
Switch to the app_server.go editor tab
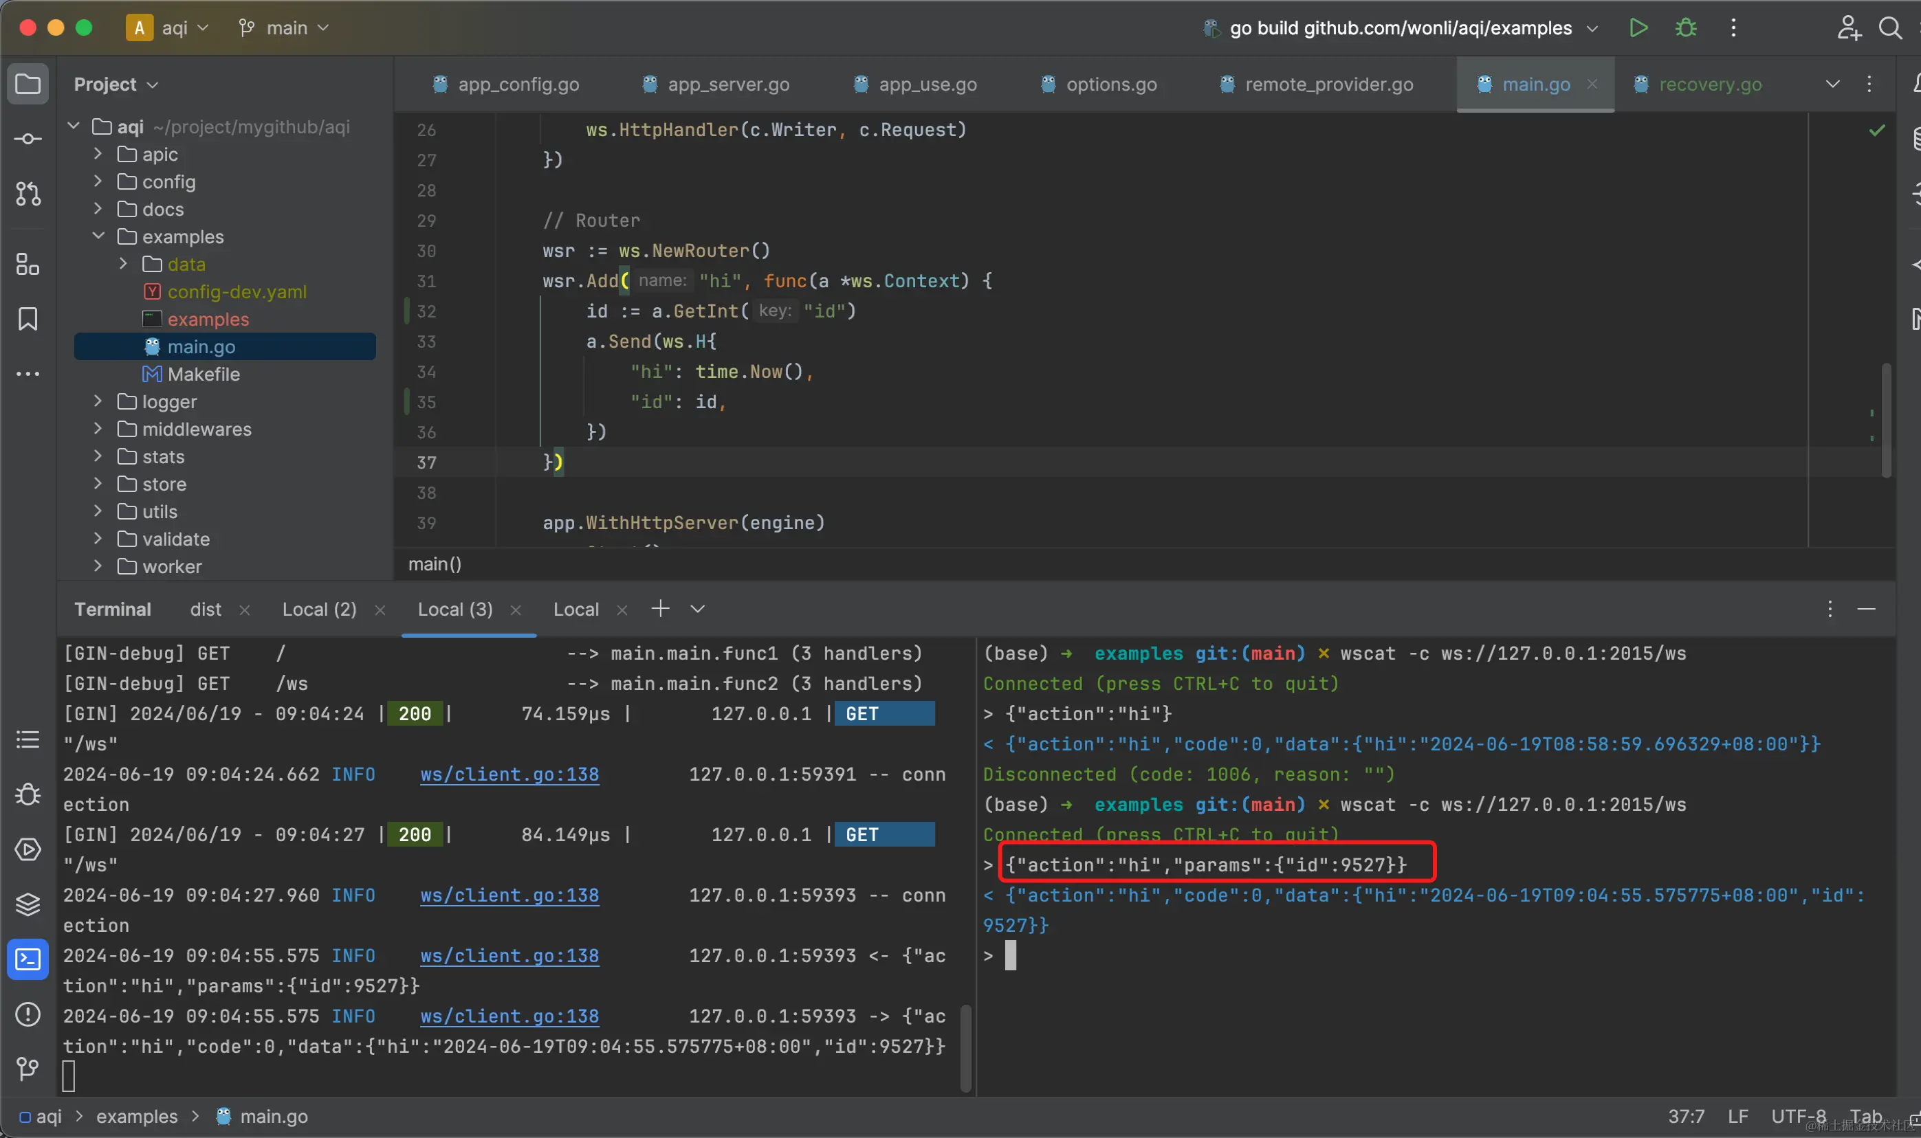[x=727, y=85]
